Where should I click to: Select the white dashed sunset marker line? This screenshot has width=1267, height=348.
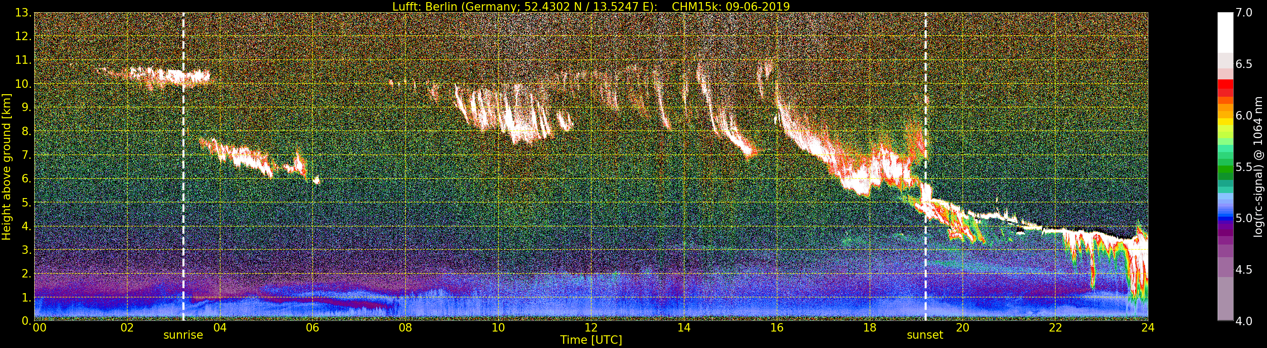(926, 167)
